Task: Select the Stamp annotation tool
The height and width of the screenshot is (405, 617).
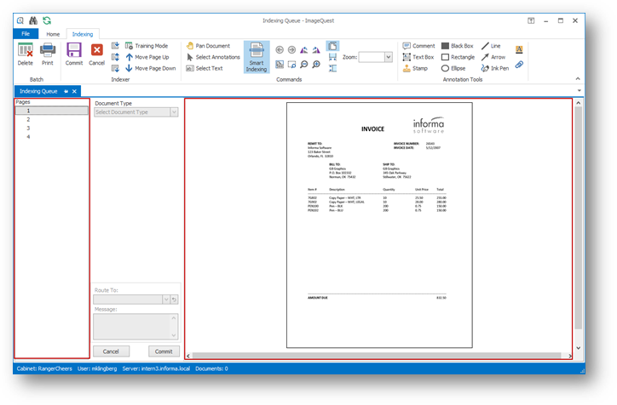Action: [x=415, y=68]
